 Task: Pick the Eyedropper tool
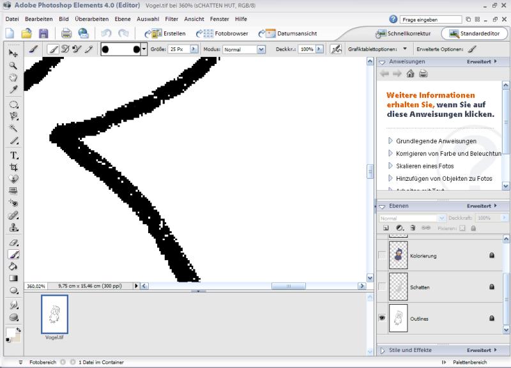pyautogui.click(x=13, y=89)
